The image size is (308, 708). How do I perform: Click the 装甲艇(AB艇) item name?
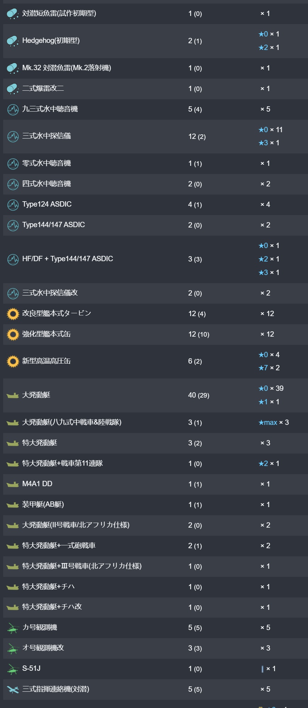click(x=43, y=504)
